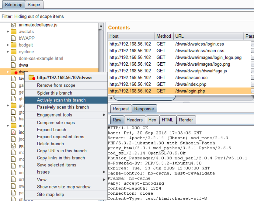This screenshot has height=201, width=254.
Task: Expand the selected dvwa folder node
Action: click(8, 72)
